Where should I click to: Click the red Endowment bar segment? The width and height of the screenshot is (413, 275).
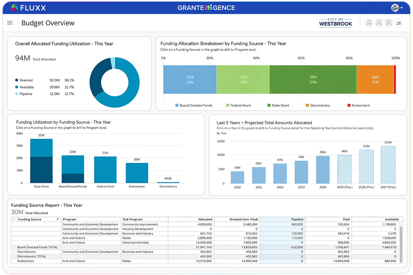pos(395,79)
